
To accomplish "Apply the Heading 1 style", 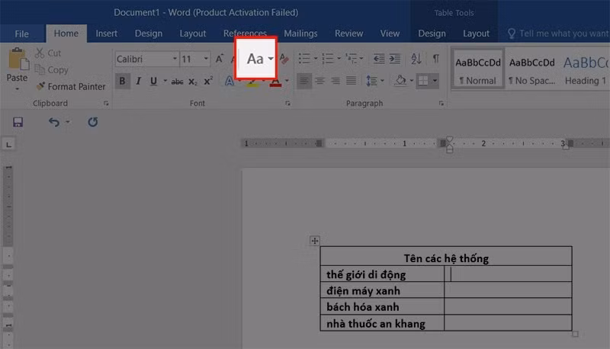I will 585,70.
